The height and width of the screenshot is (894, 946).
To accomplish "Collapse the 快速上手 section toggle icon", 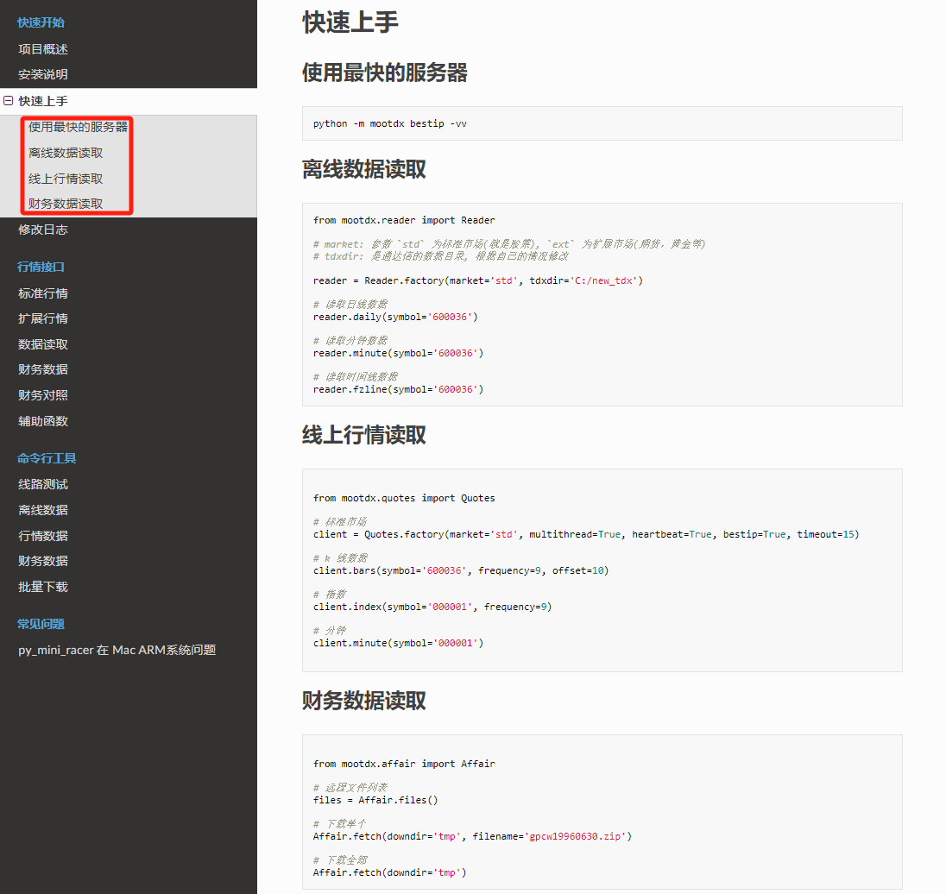I will pyautogui.click(x=9, y=101).
